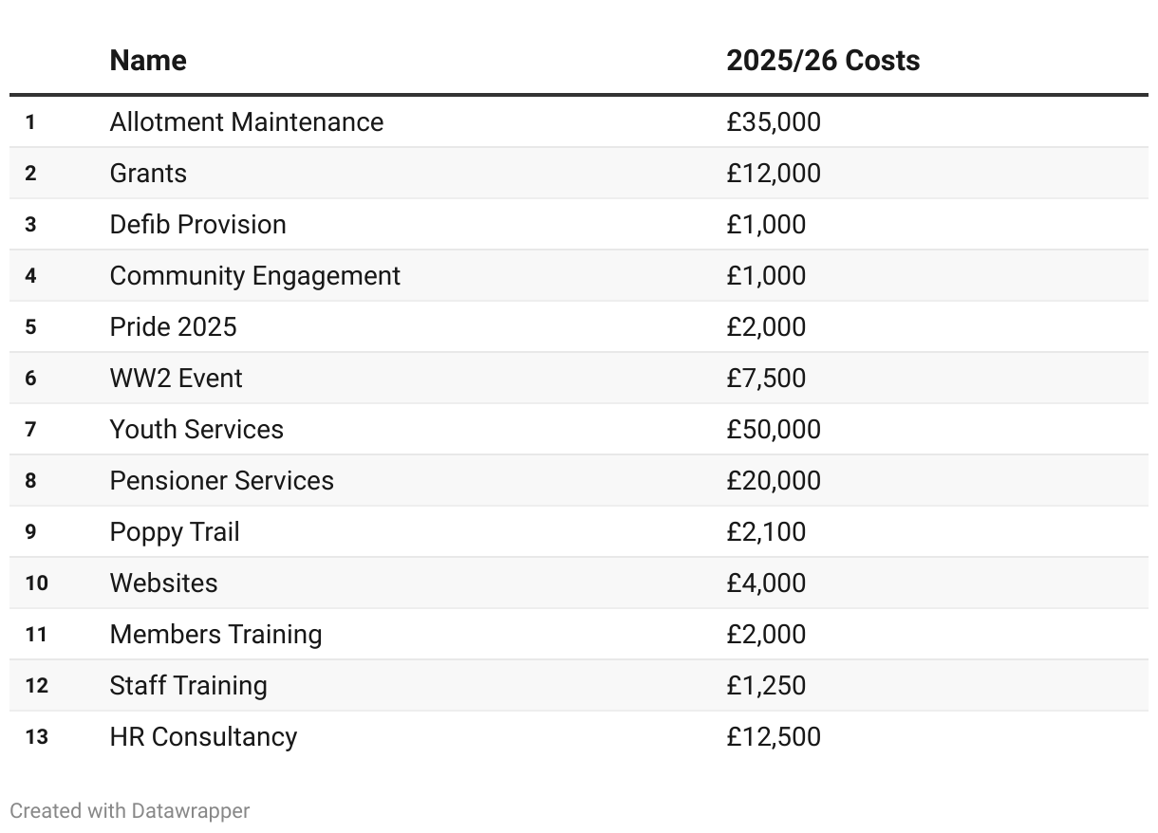Click the Grants name cell
Viewport: 1158px width, 833px height.
148,174
